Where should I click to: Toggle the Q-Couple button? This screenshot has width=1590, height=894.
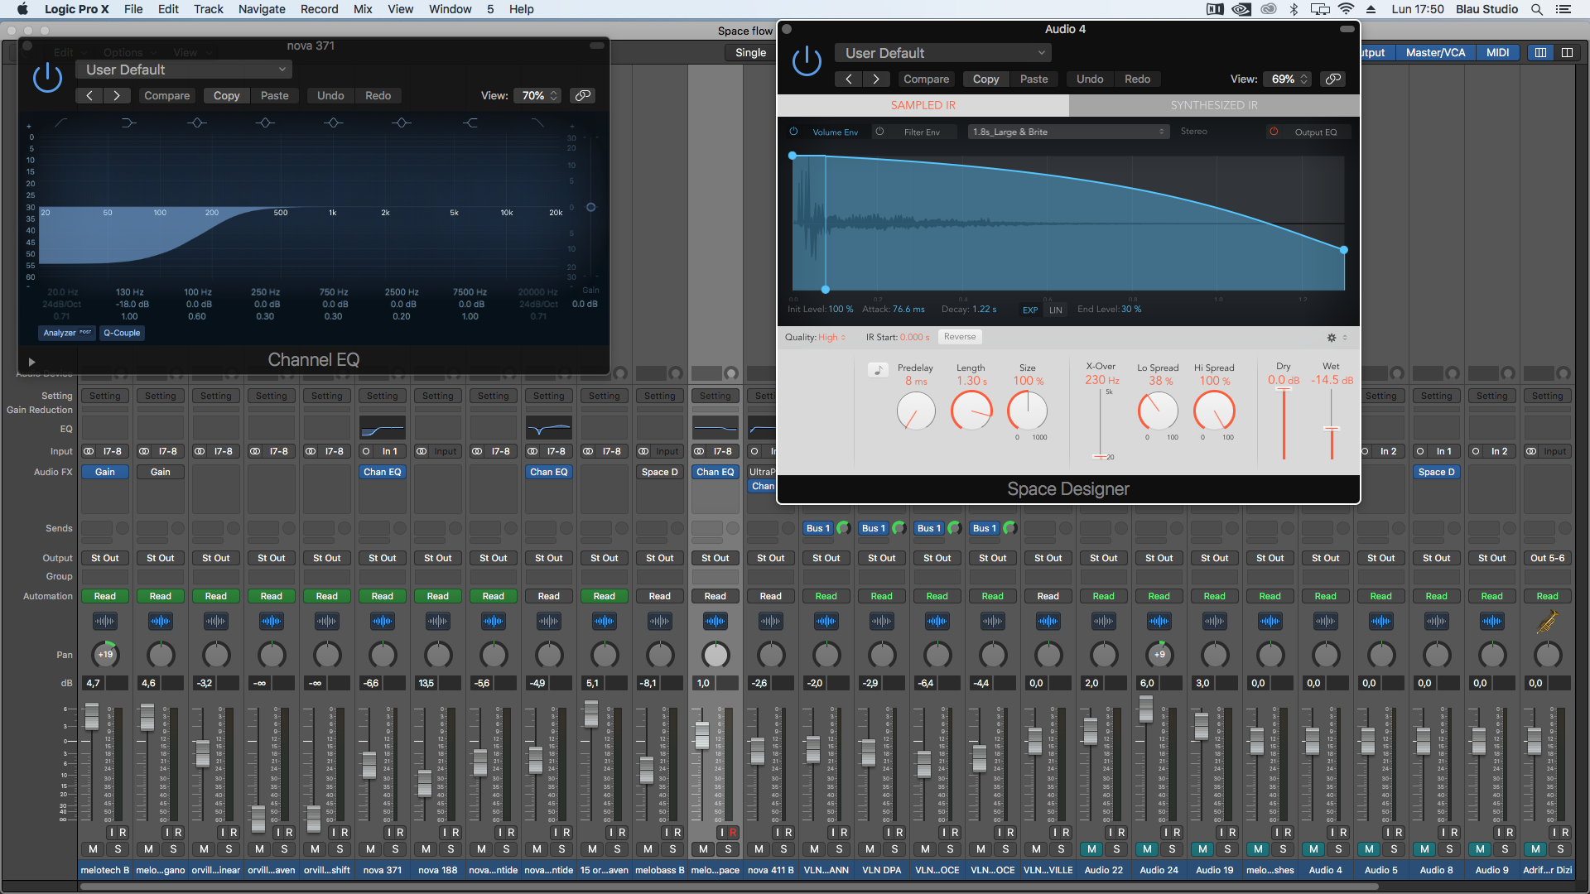click(x=122, y=333)
